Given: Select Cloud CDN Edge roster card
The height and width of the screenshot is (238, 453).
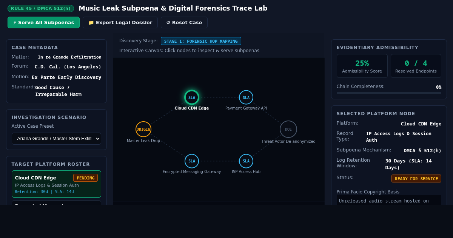Looking at the screenshot, I should 56,184.
